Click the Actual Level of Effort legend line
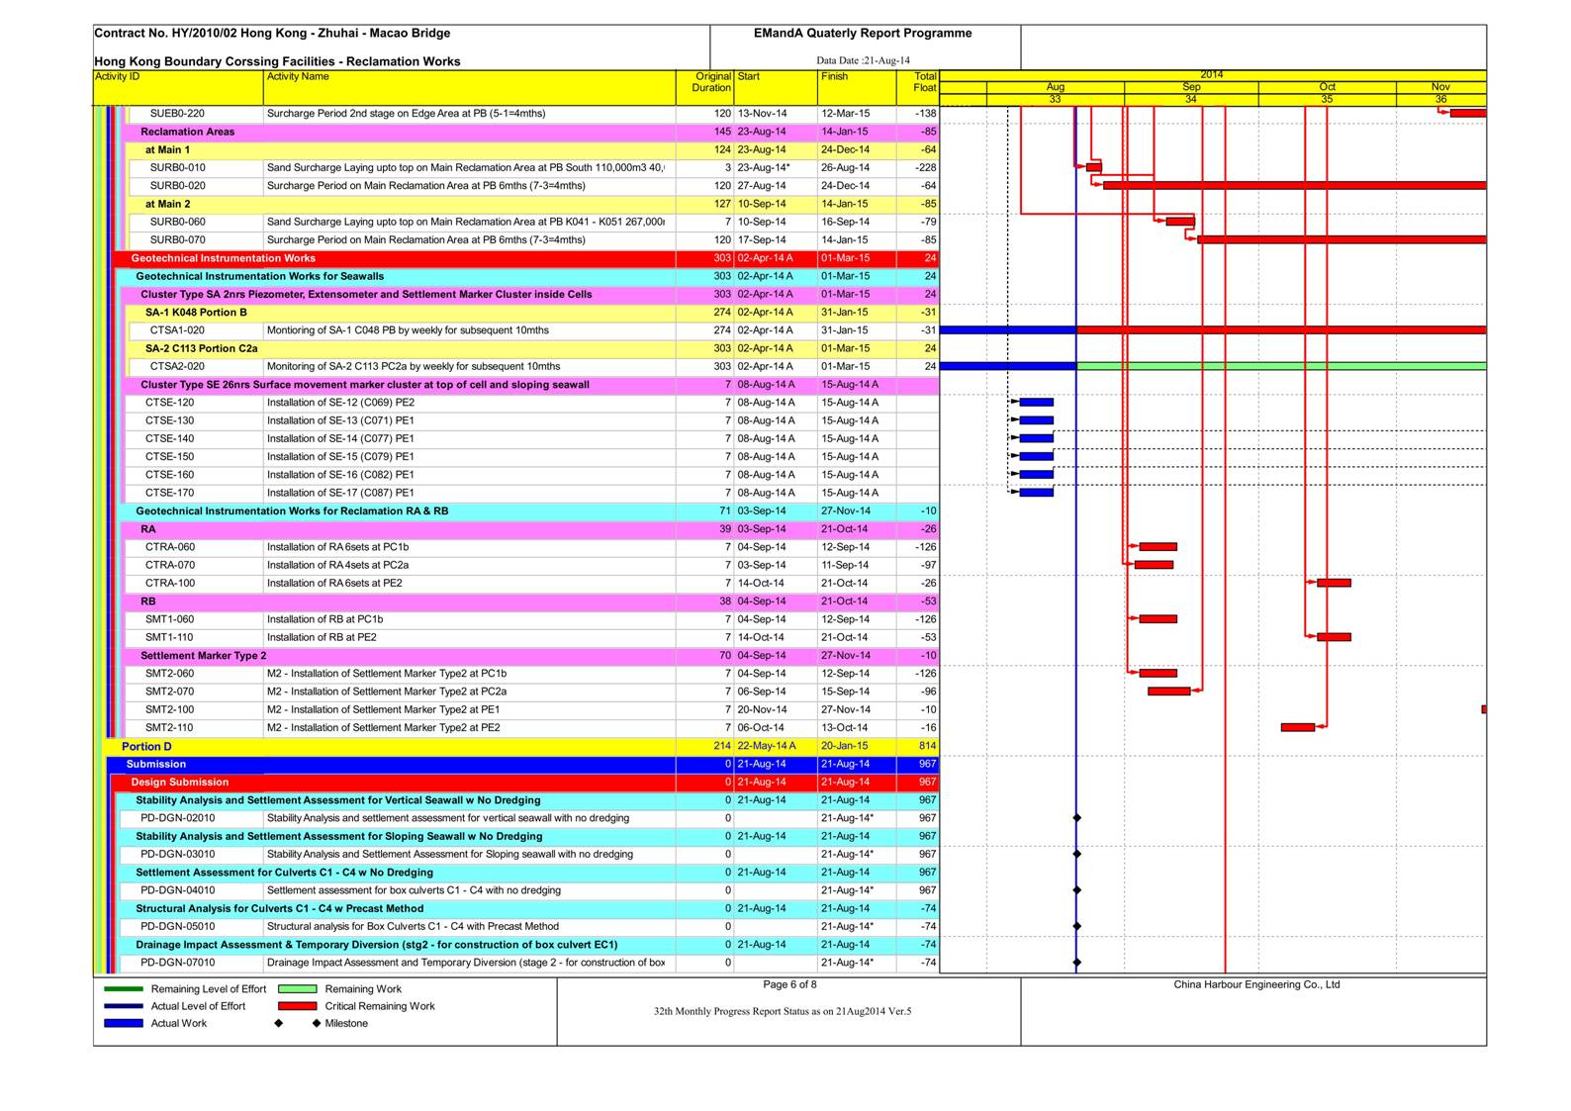 (x=123, y=1006)
